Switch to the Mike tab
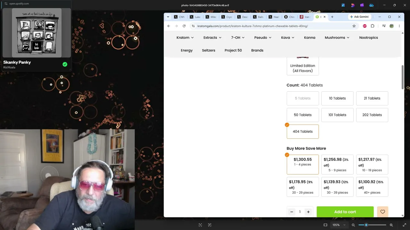Image resolution: width=410 pixels, height=230 pixels. click(x=211, y=17)
